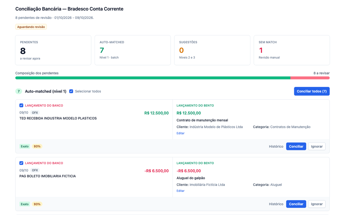Viewport: 345px width, 215px height.
Task: Click the Aguardando revisão status badge
Action: point(31,27)
